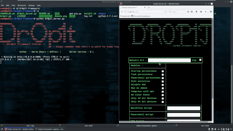Switch to last root : bash Konsole tab
The width and height of the screenshot is (233, 131).
[205, 126]
